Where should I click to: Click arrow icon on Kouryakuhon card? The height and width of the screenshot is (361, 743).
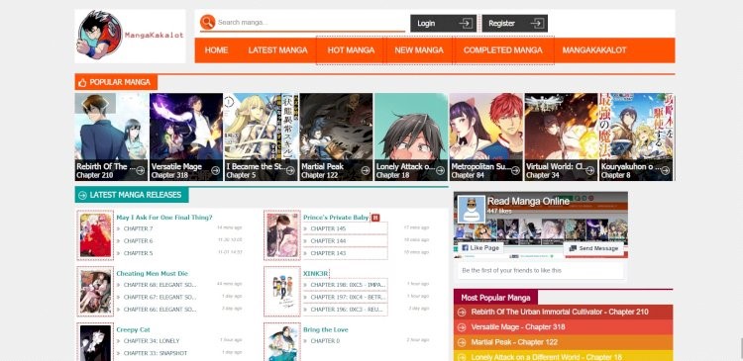pyautogui.click(x=665, y=170)
